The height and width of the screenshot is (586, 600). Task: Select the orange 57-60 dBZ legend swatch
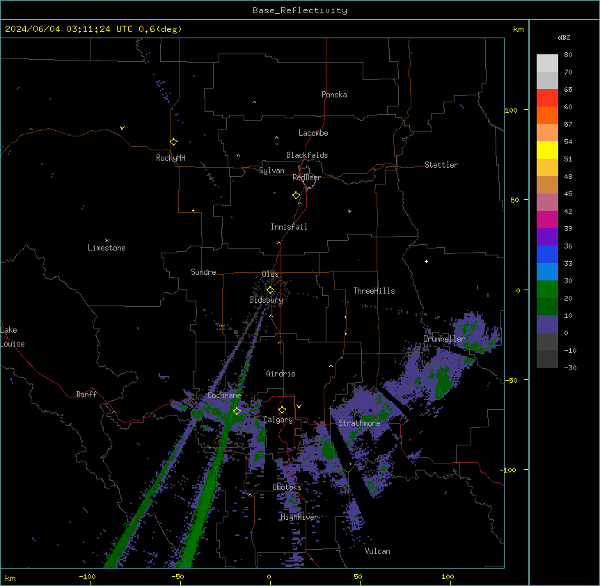[x=547, y=115]
